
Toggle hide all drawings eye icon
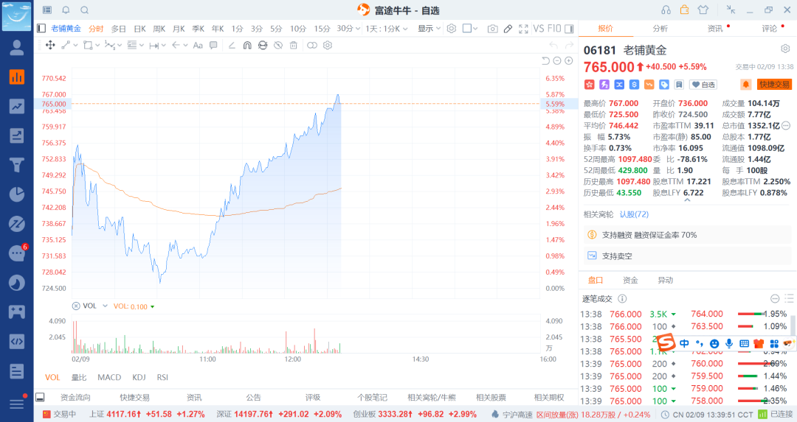[278, 45]
